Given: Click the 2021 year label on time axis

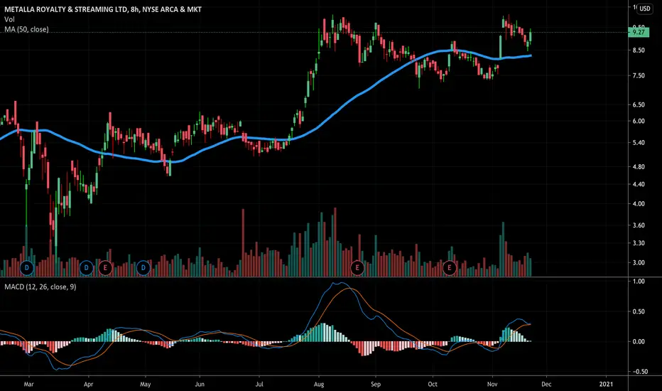Looking at the screenshot, I should [607, 384].
